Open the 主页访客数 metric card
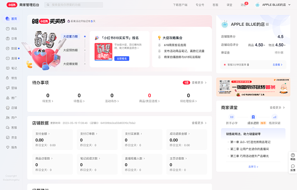297x190 pixels. (x=186, y=164)
